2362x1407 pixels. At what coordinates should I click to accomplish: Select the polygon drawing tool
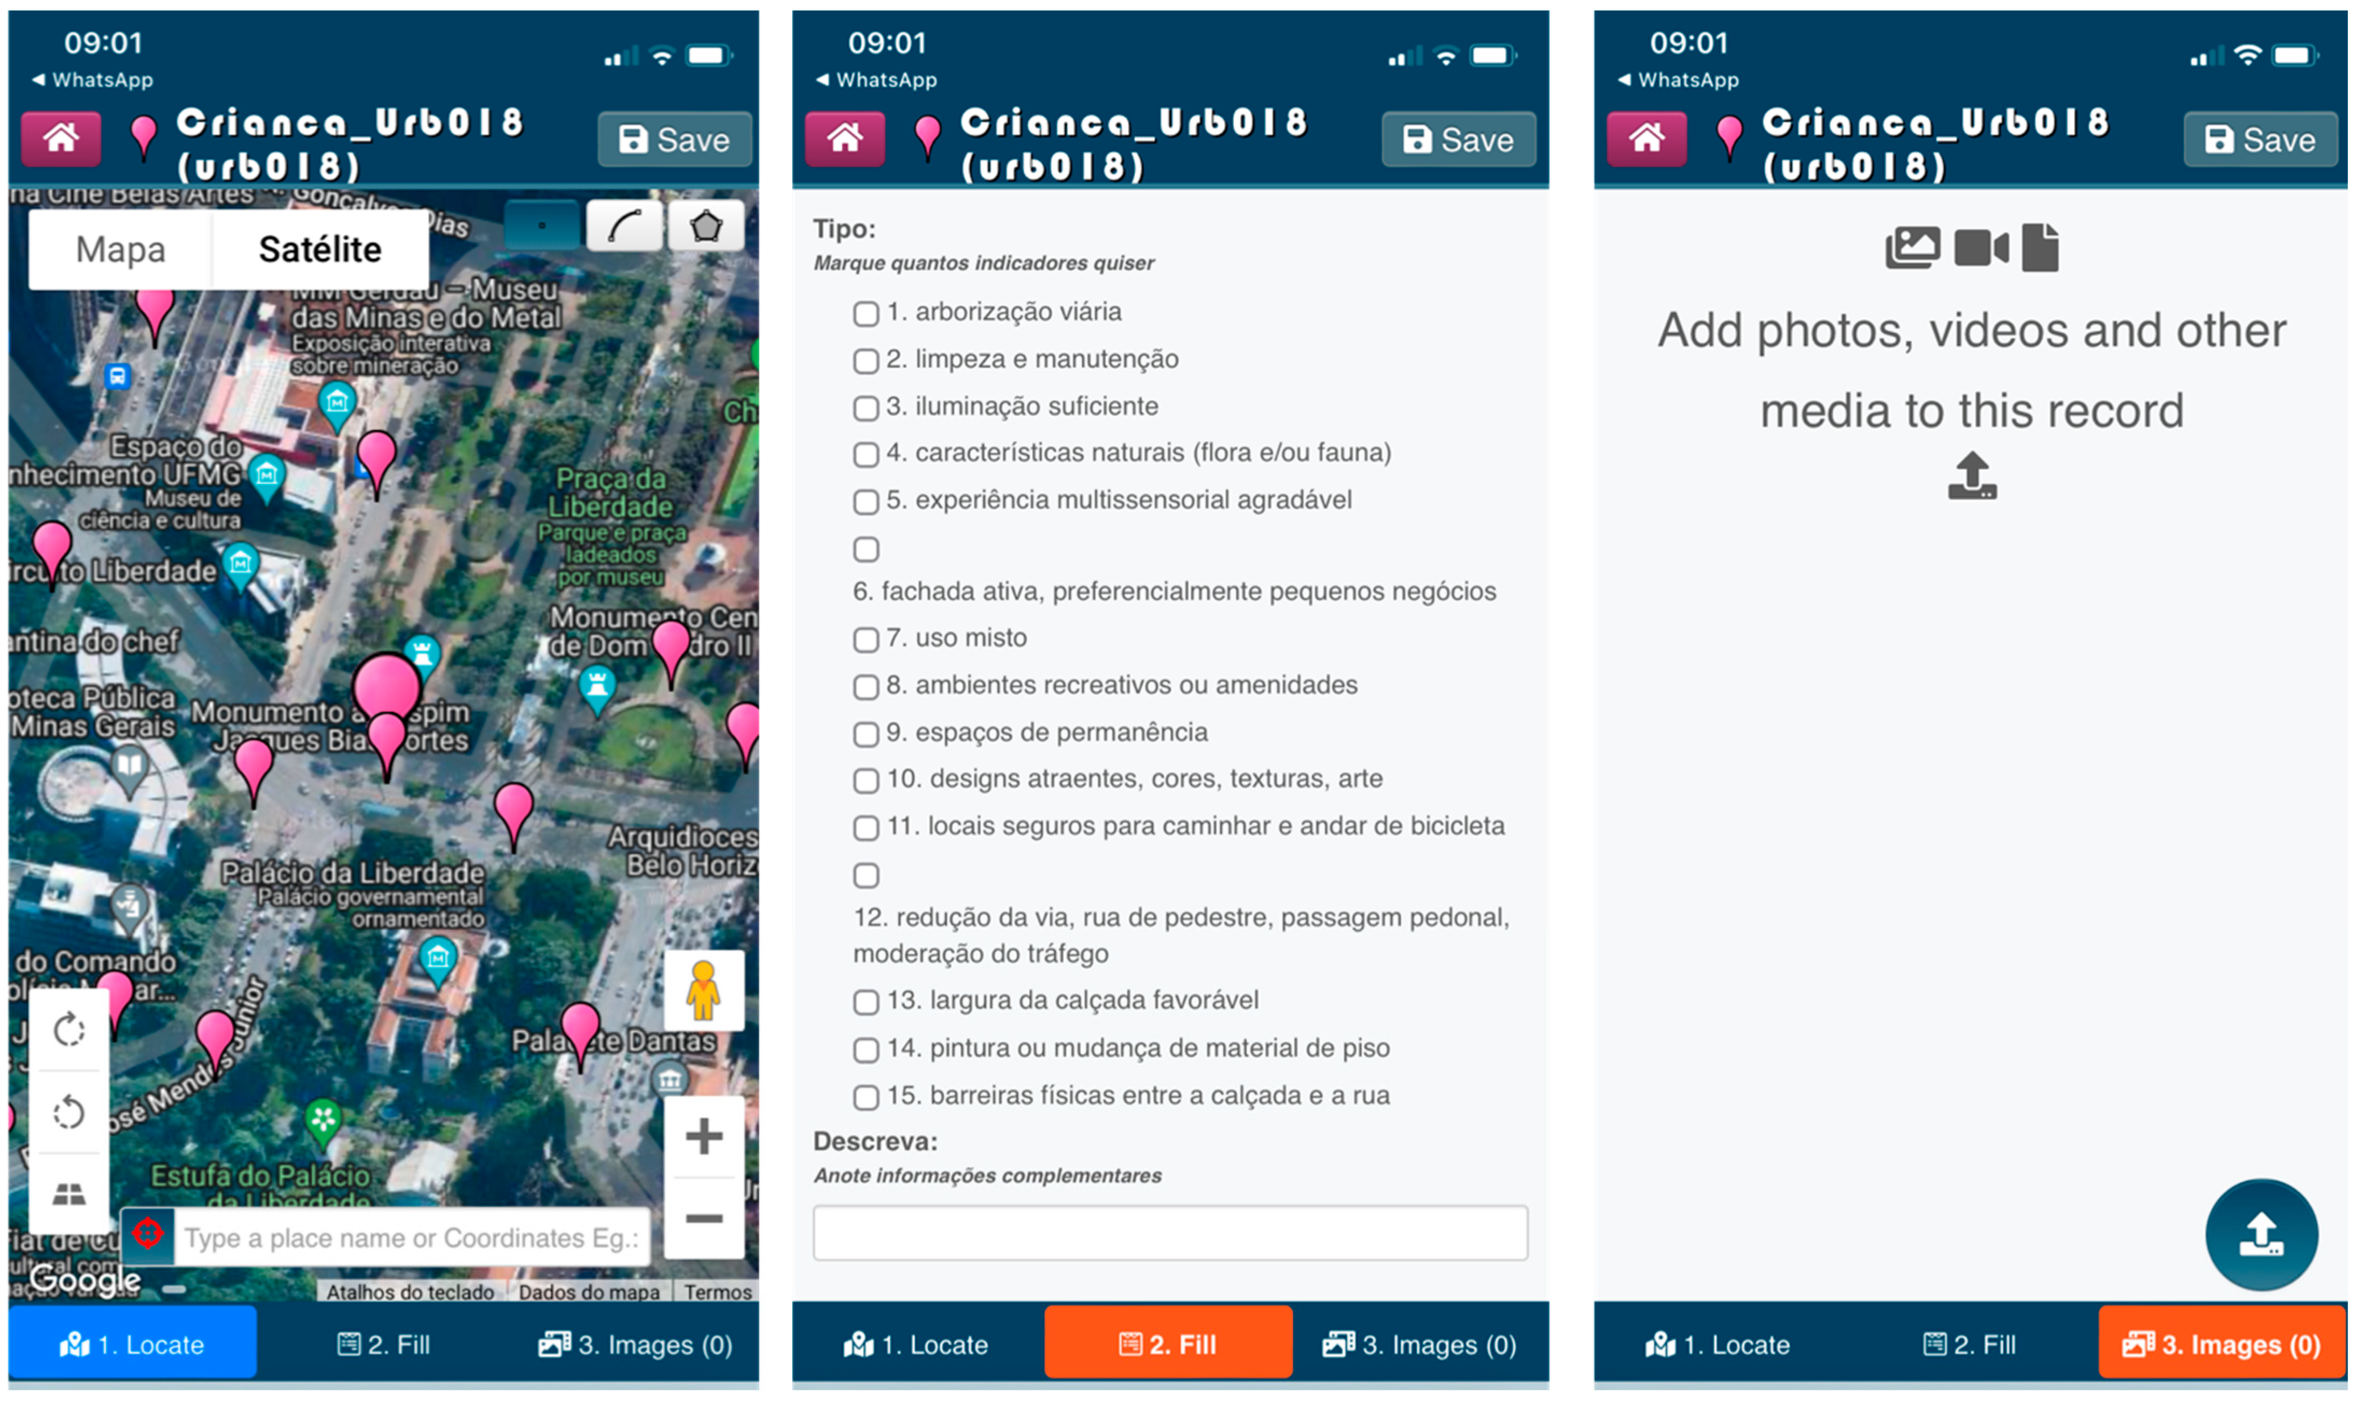706,224
